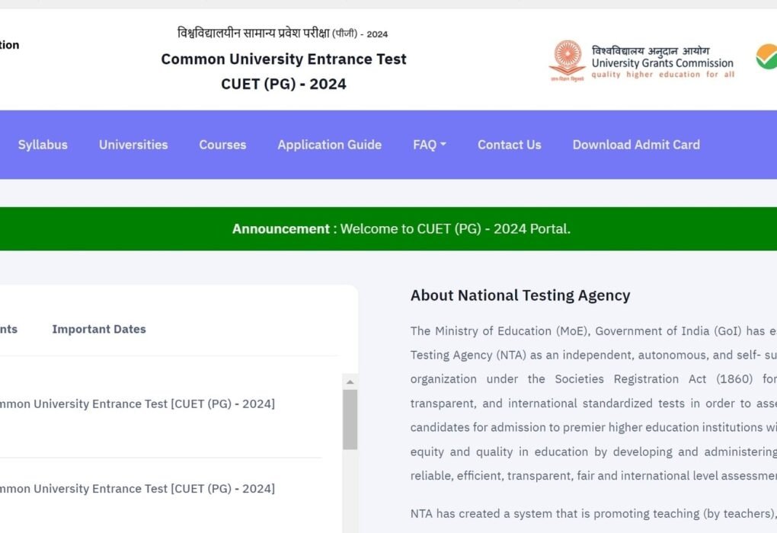777x533 pixels.
Task: Navigate to Contact Us
Action: pyautogui.click(x=509, y=145)
